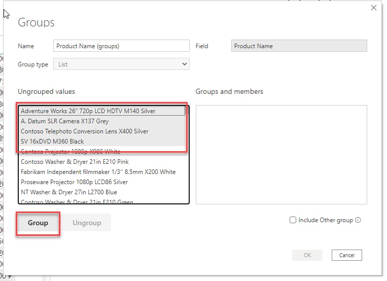Click the Group button

[38, 223]
